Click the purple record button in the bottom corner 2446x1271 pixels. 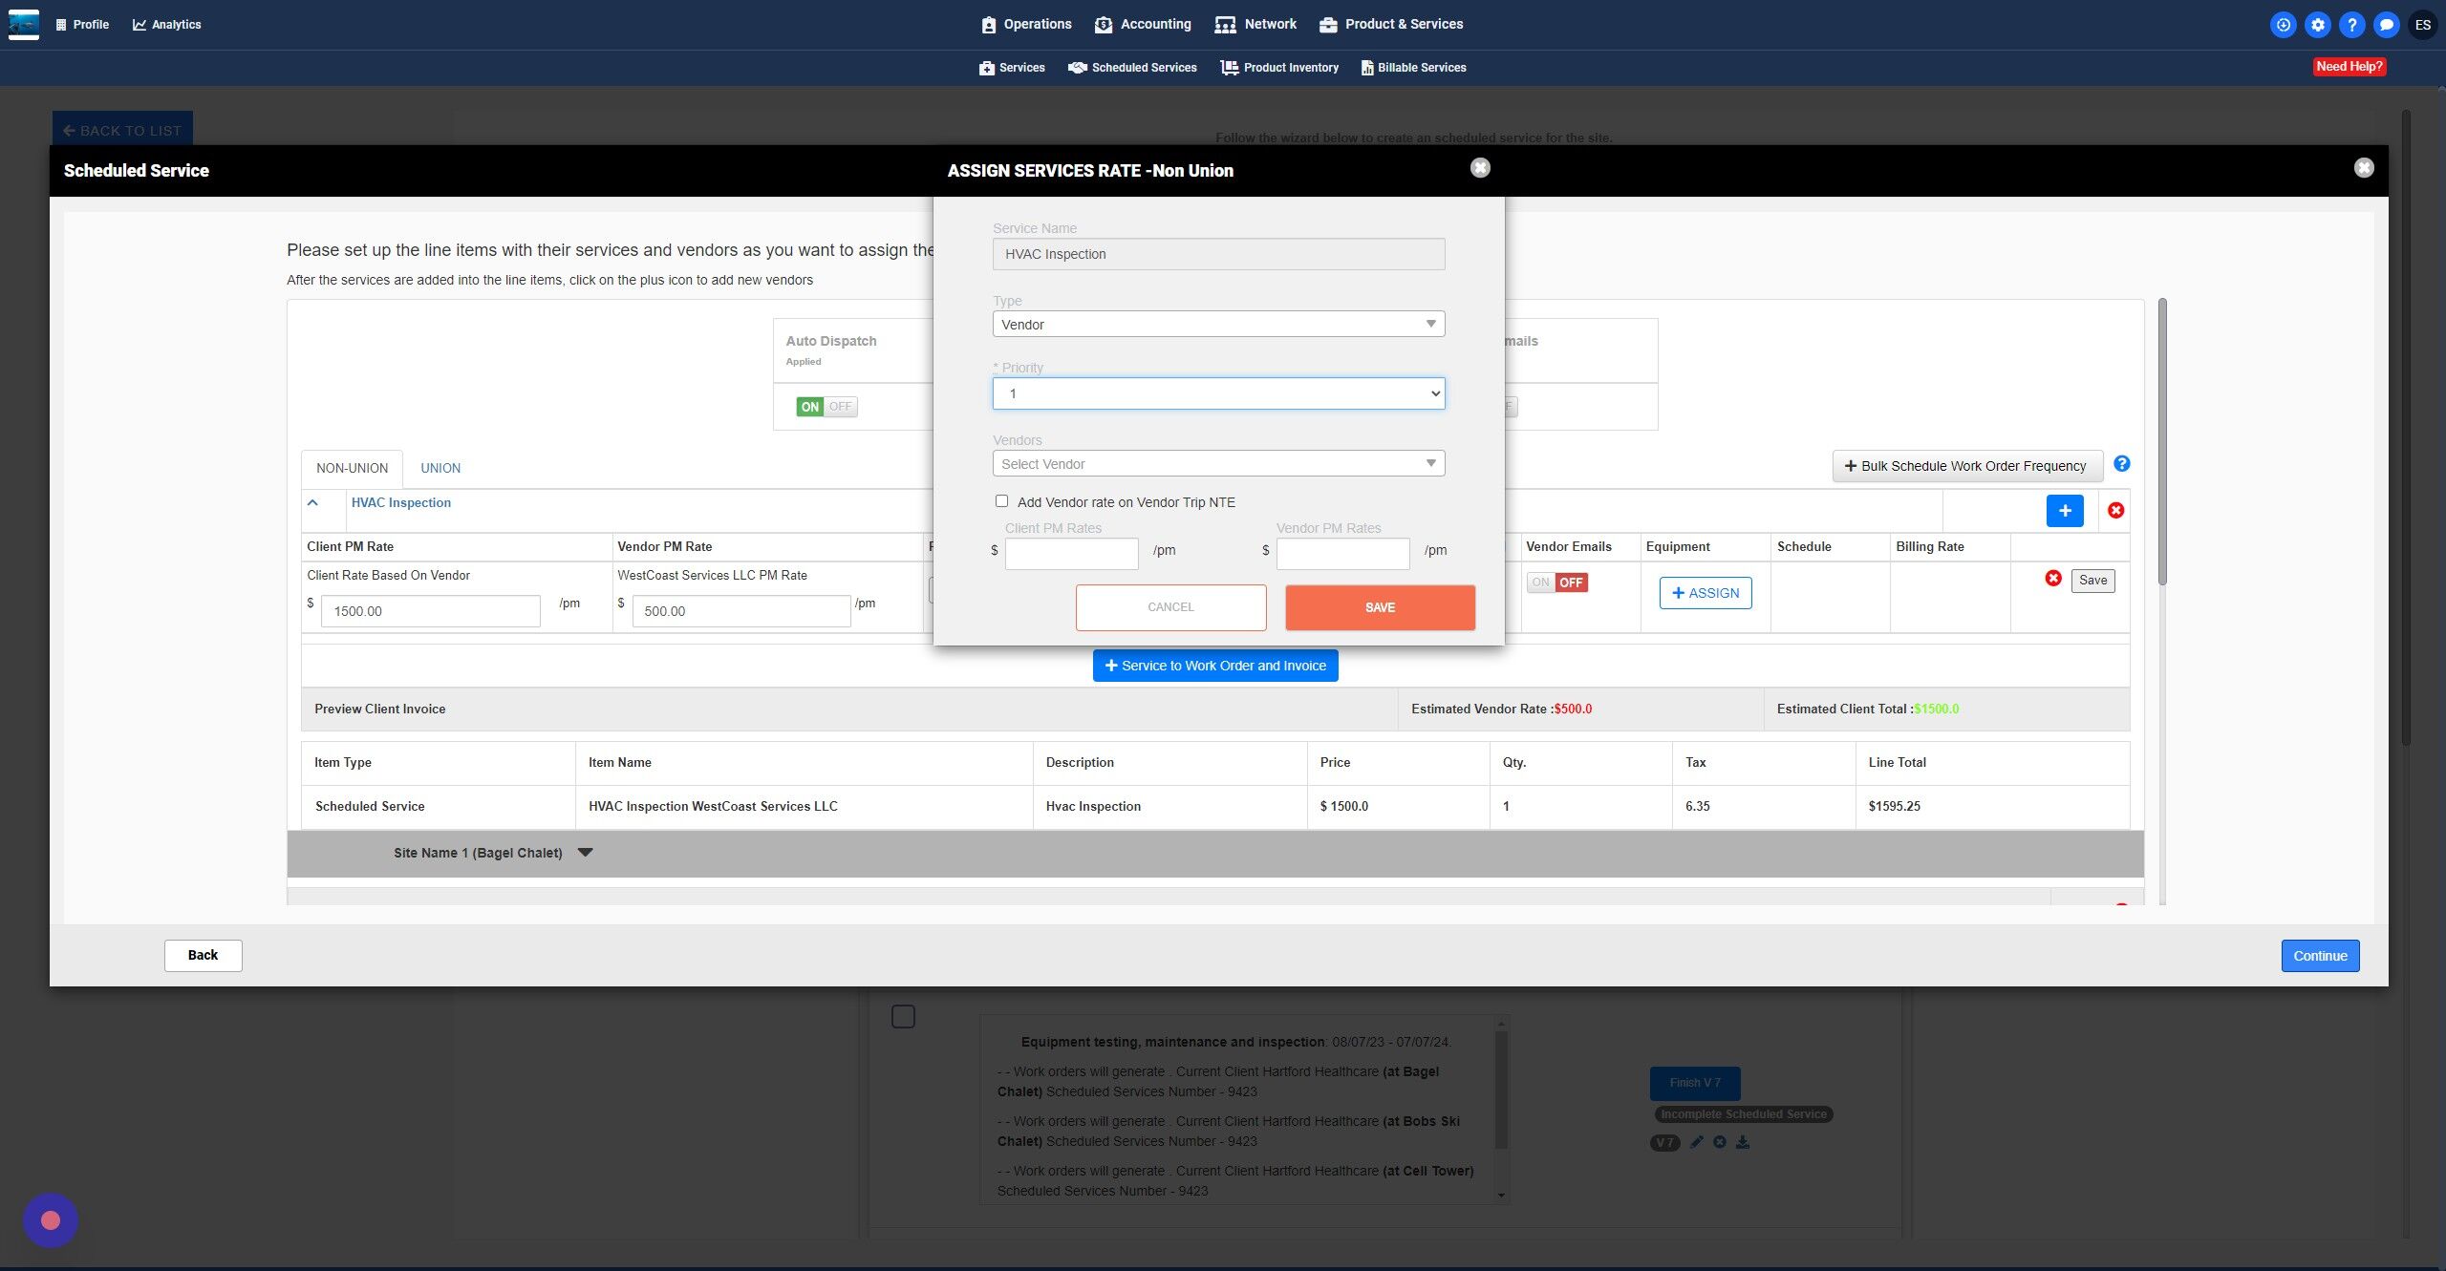(x=51, y=1220)
